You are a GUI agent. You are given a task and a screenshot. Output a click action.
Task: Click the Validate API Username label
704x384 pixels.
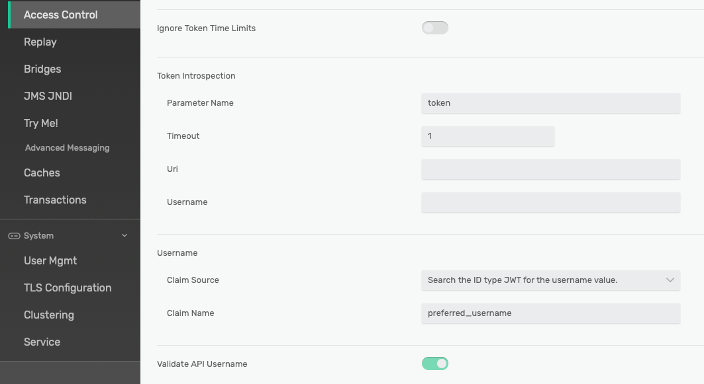coord(202,364)
